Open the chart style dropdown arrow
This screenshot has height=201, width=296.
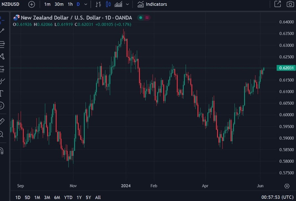(x=128, y=4)
